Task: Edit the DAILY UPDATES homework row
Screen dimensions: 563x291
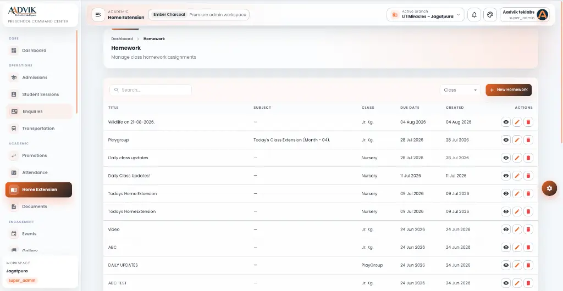Action: click(517, 266)
